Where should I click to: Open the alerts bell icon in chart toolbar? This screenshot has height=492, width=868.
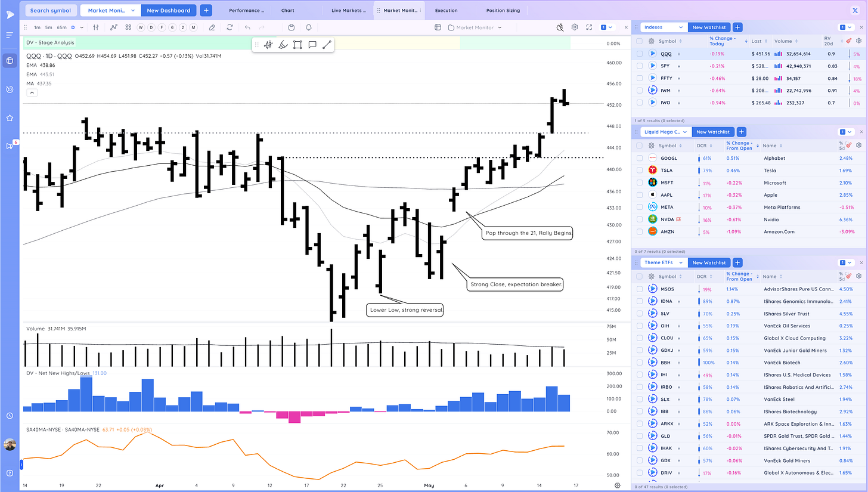pyautogui.click(x=309, y=27)
